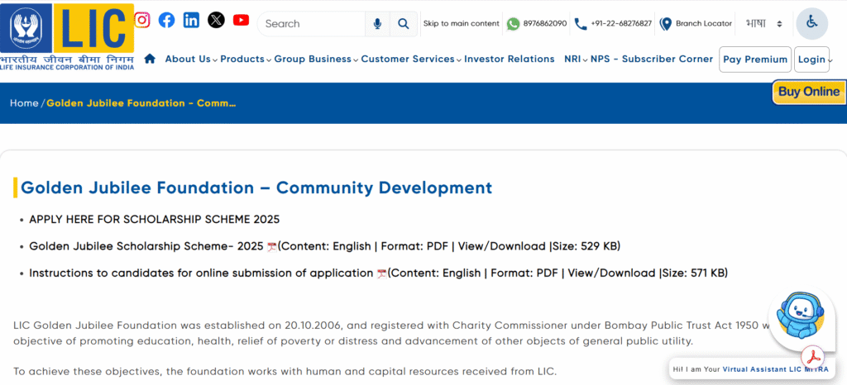Click the microphone voice search icon
This screenshot has width=847, height=385.
(x=377, y=24)
